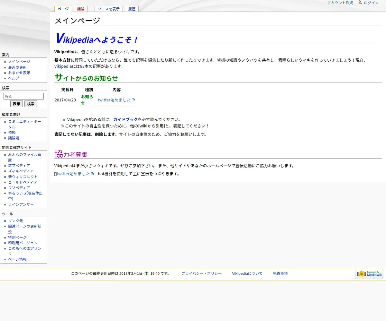The width and height of the screenshot is (386, 321).
Task: Open コミュニティ・ポータル link
Action: click(x=25, y=124)
